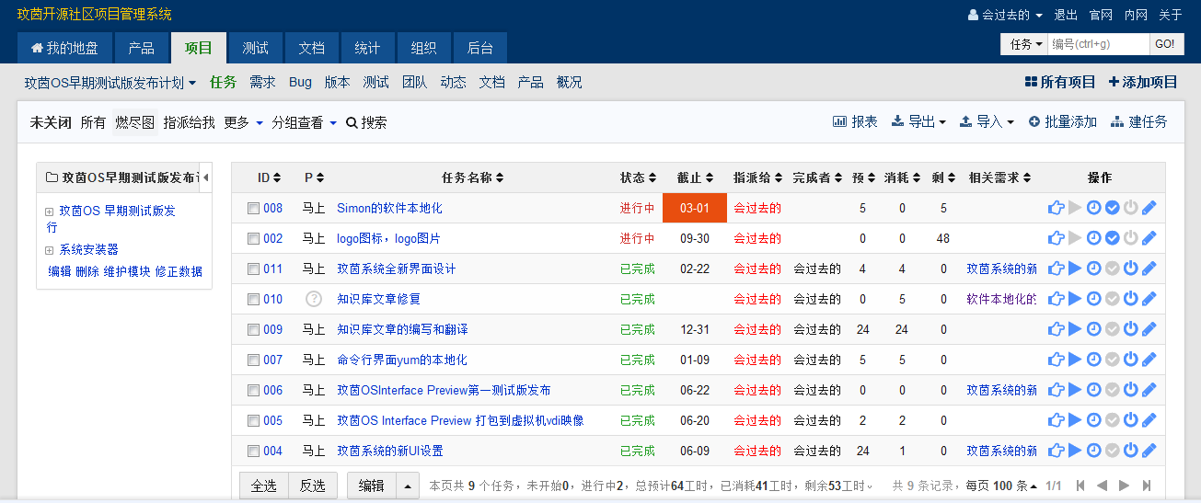
Task: Click the 编号 search input field
Action: [1098, 44]
